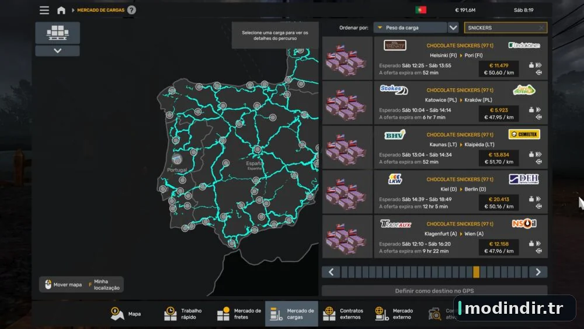This screenshot has width=584, height=329.
Task: Click the € 11.479 price box
Action: tap(499, 69)
